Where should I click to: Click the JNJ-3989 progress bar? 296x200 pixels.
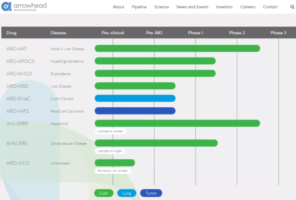[x=177, y=123]
